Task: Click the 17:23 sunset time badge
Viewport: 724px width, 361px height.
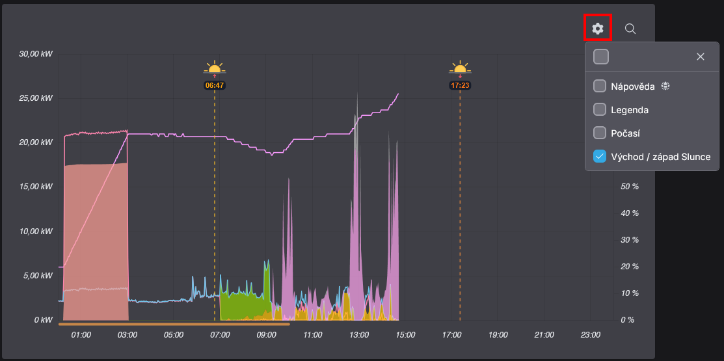Action: click(460, 85)
